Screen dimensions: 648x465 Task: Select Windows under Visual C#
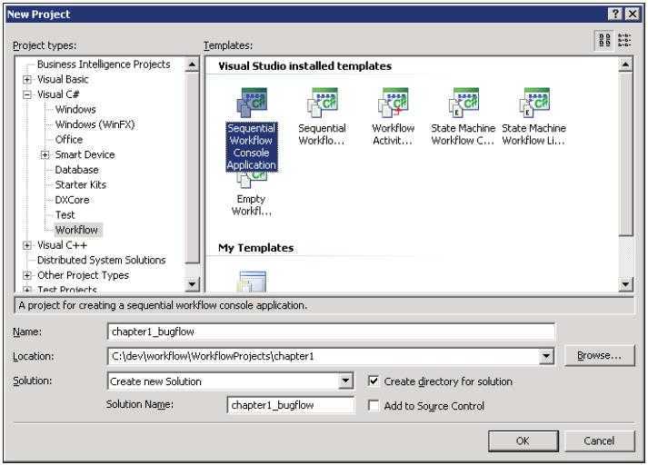pyautogui.click(x=75, y=109)
